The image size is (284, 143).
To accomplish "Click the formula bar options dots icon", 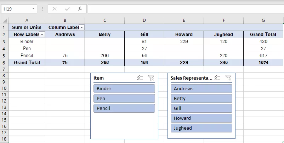I will coord(42,9).
